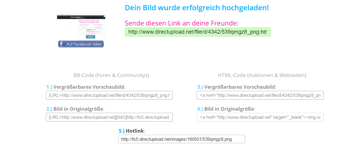Select HTML-Code Bild in Originalgröße field
Viewport: 360px width, 160px height.
[x=260, y=117]
